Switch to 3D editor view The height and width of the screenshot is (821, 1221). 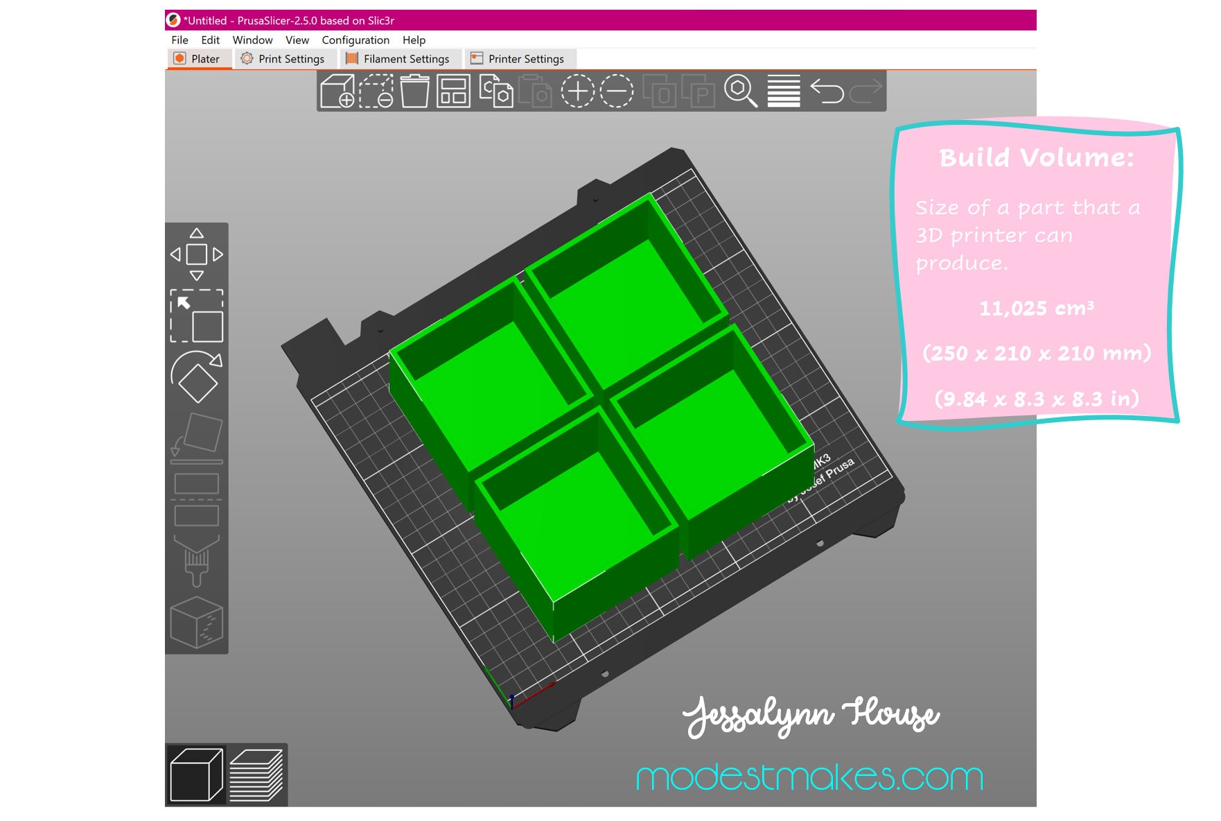point(197,775)
